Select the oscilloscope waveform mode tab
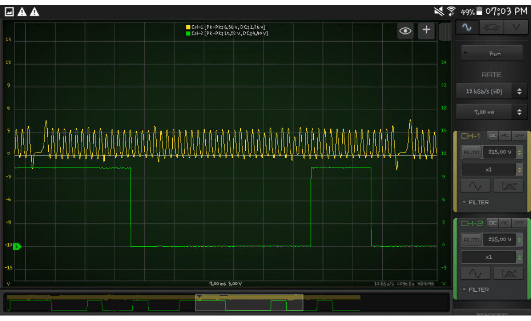 (467, 28)
